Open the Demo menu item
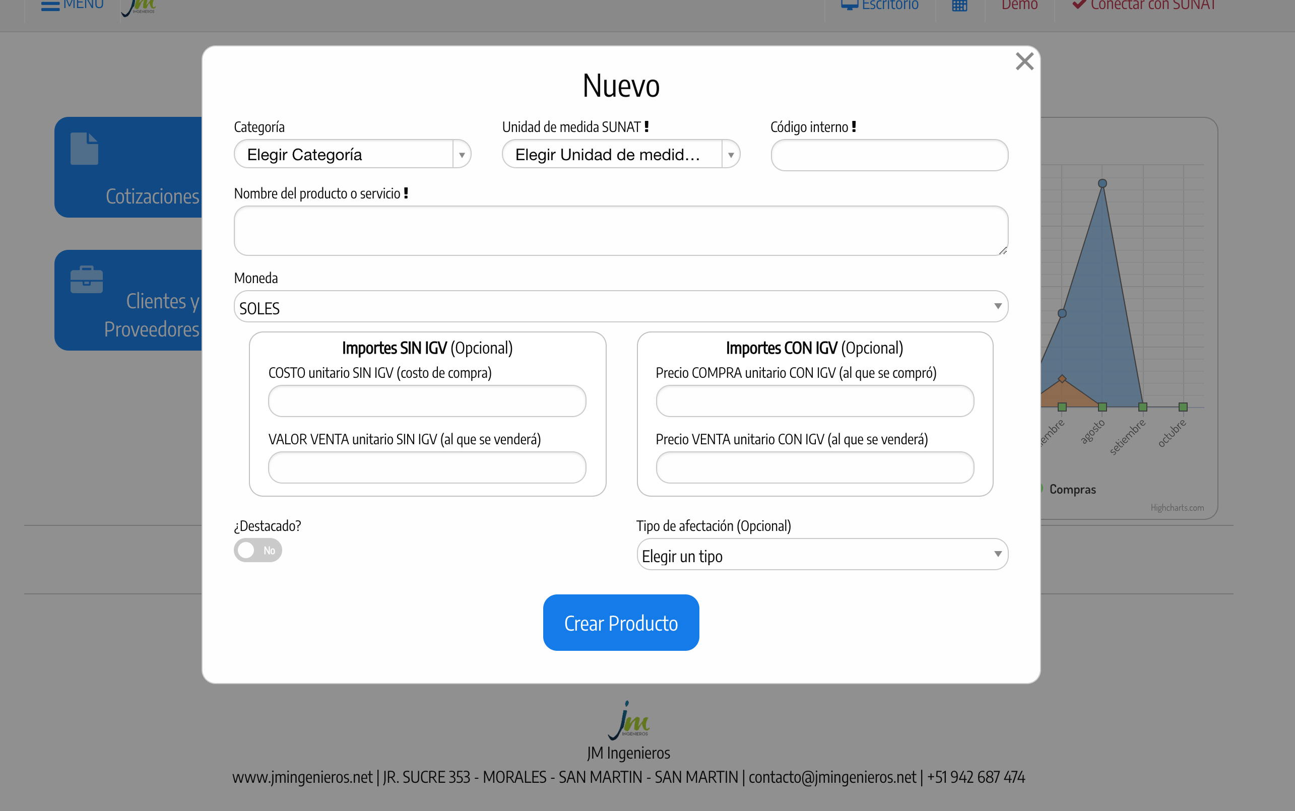The height and width of the screenshot is (811, 1295). [x=1019, y=6]
